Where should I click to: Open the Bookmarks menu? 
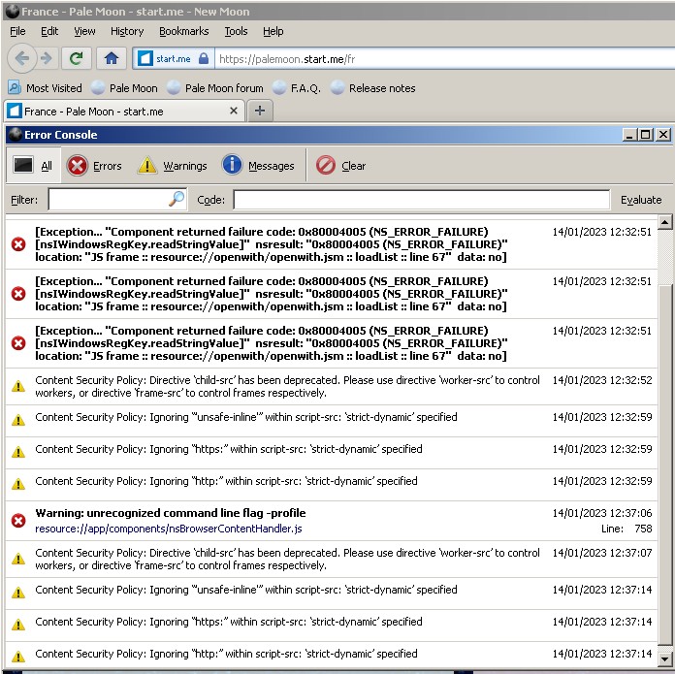click(183, 31)
